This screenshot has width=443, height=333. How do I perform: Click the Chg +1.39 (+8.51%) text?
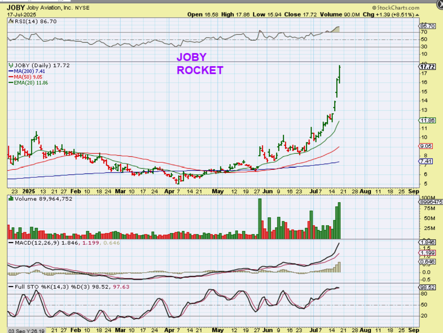388,14
